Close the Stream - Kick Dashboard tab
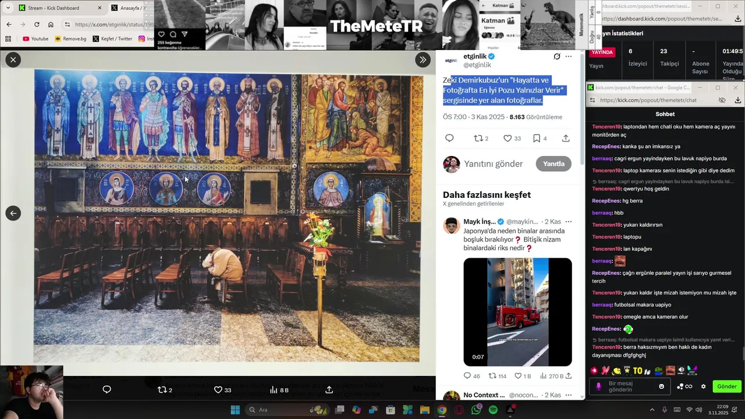745x419 pixels. [x=100, y=8]
